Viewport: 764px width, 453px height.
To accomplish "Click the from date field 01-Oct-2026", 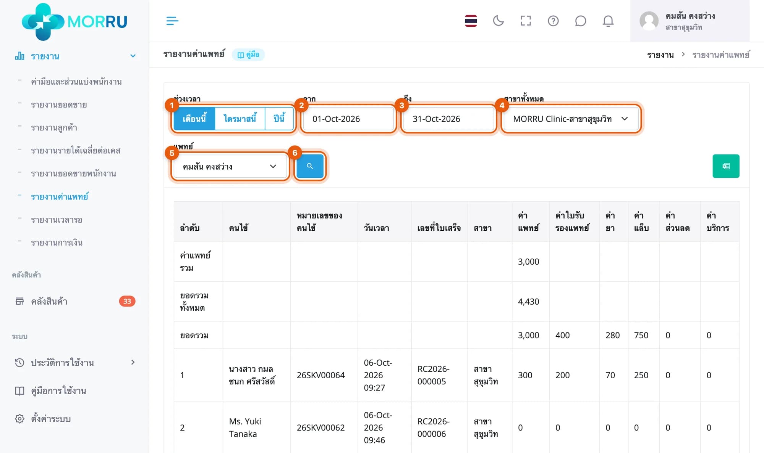I will (348, 119).
